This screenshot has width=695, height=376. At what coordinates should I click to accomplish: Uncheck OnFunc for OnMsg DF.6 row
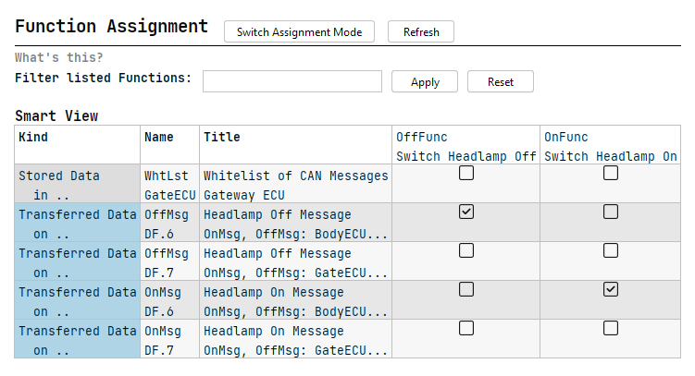pyautogui.click(x=611, y=290)
